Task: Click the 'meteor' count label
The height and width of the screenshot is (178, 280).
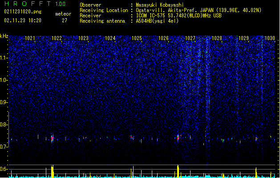Action: pos(63,14)
